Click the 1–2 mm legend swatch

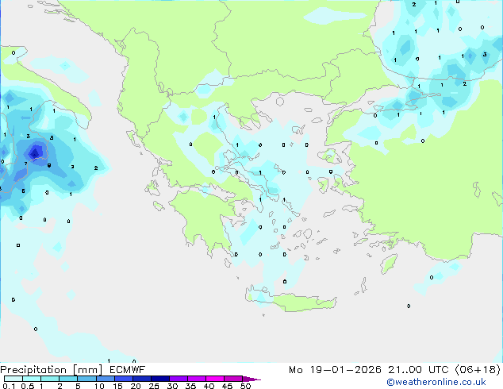pos(50,379)
